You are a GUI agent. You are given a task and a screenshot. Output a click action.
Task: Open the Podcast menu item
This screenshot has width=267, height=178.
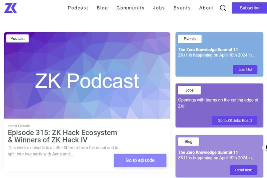(x=78, y=8)
